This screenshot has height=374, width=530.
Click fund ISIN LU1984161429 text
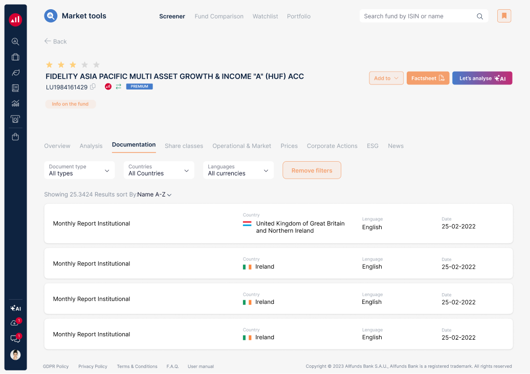67,87
